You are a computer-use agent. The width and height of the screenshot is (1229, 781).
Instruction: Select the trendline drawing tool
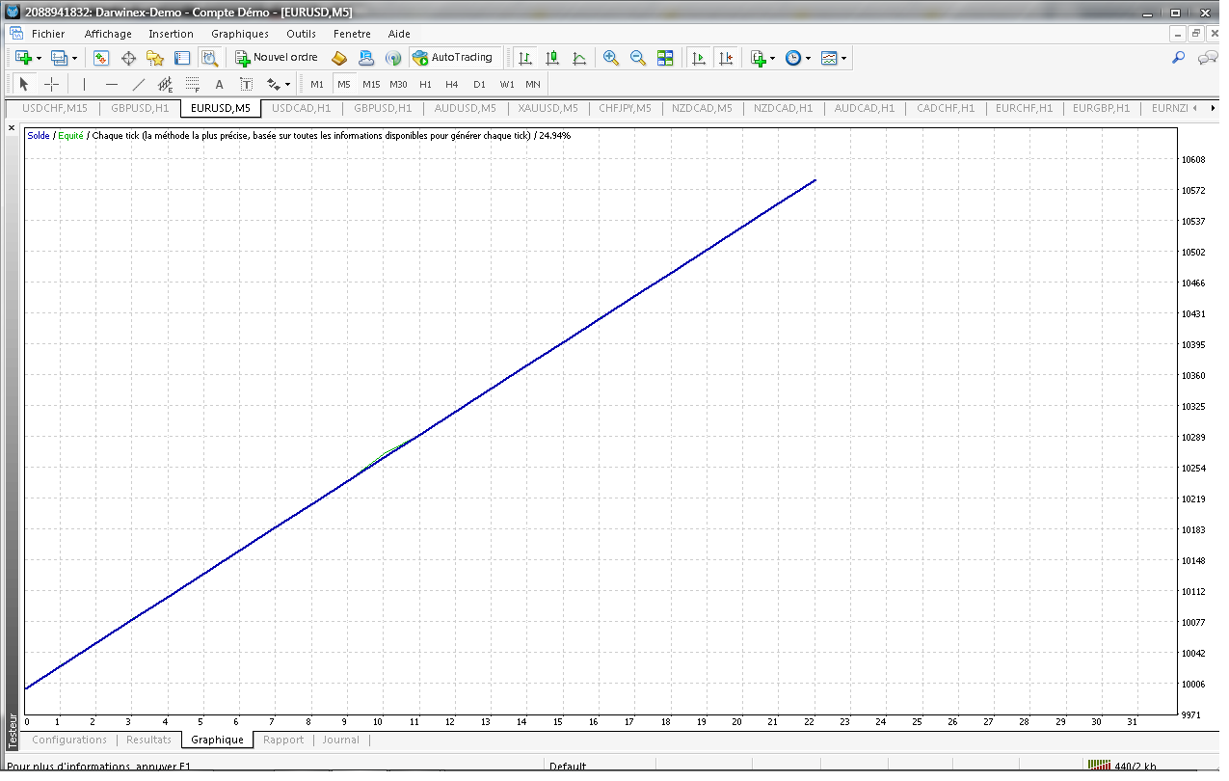[138, 84]
